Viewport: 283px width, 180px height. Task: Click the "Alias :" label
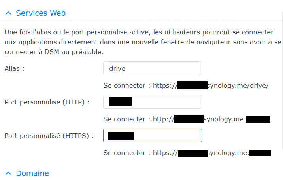pos(15,68)
